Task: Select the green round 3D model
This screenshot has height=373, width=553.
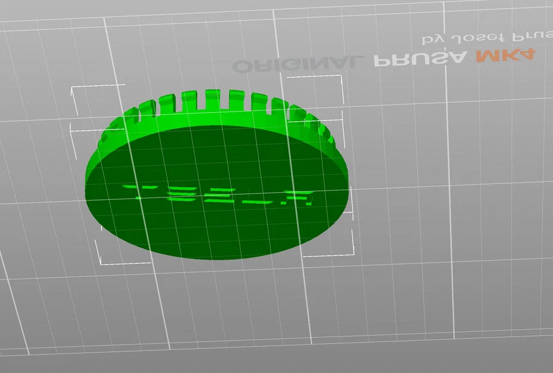Action: pos(218,175)
